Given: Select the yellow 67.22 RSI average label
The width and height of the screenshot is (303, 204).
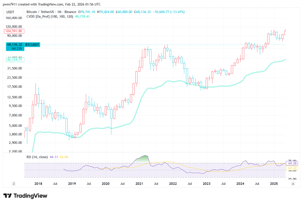Looking at the screenshot, I should pyautogui.click(x=292, y=168).
